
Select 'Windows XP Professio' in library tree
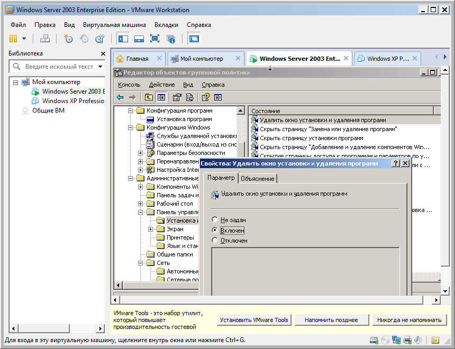pyautogui.click(x=73, y=101)
